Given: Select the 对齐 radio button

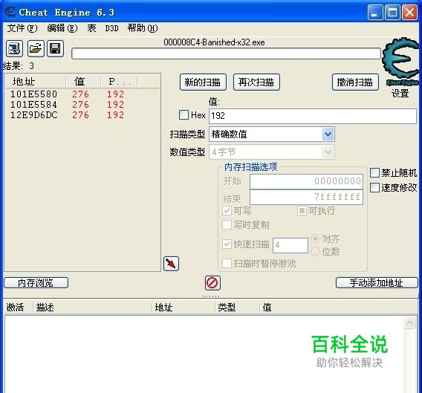Looking at the screenshot, I should click(316, 239).
